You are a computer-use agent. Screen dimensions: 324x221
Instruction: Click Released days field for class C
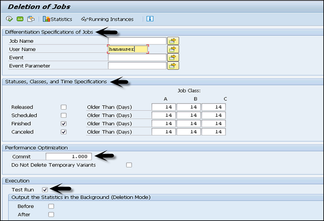[x=214, y=107]
